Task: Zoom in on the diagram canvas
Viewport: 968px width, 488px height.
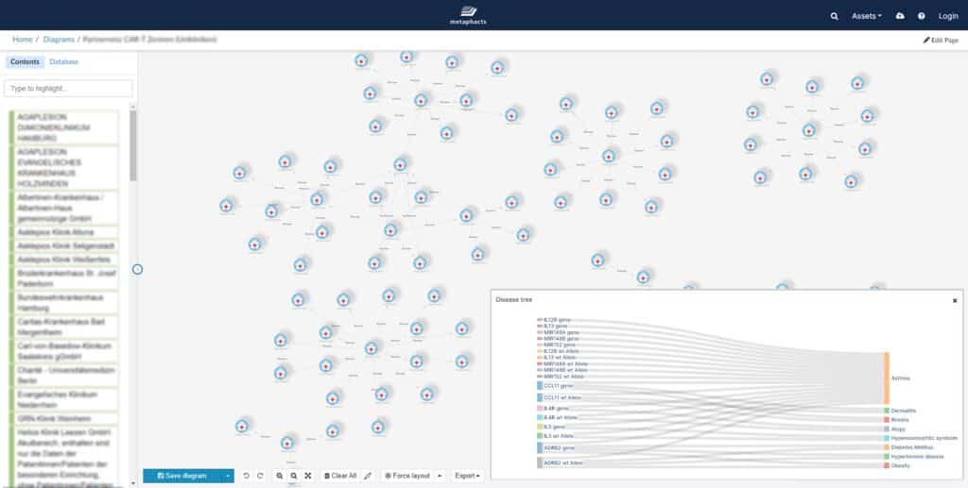Action: [280, 476]
